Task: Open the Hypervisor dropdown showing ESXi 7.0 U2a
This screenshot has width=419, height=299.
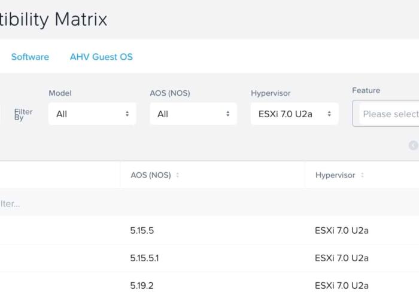Action: coord(294,114)
